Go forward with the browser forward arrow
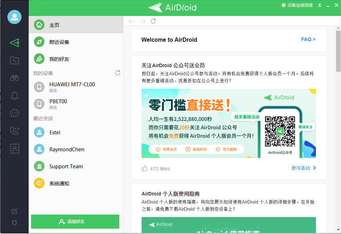The width and height of the screenshot is (341, 234). coord(143,21)
